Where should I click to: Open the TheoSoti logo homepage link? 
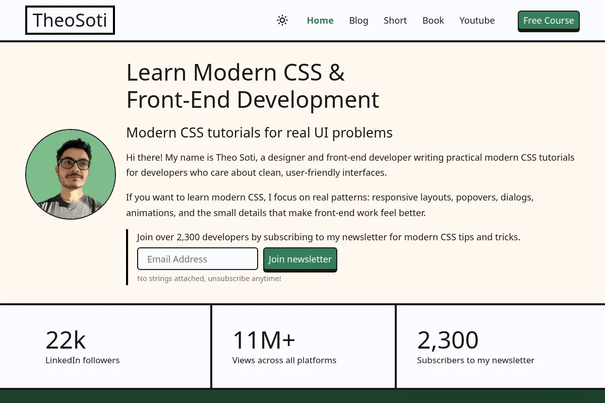(x=70, y=20)
